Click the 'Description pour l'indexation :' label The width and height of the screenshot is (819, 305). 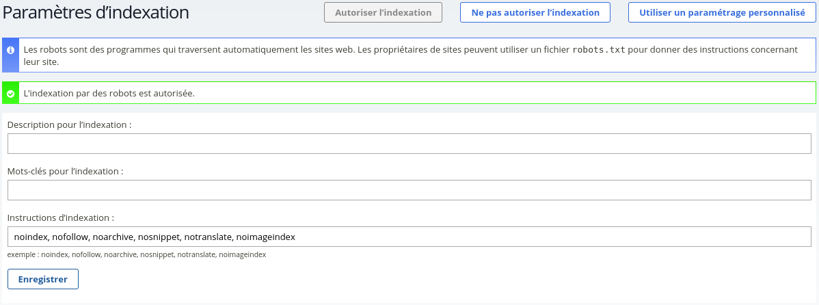click(69, 125)
